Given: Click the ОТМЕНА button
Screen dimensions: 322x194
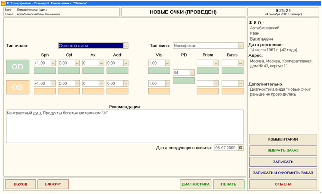Looking at the screenshot, I should [x=283, y=184].
